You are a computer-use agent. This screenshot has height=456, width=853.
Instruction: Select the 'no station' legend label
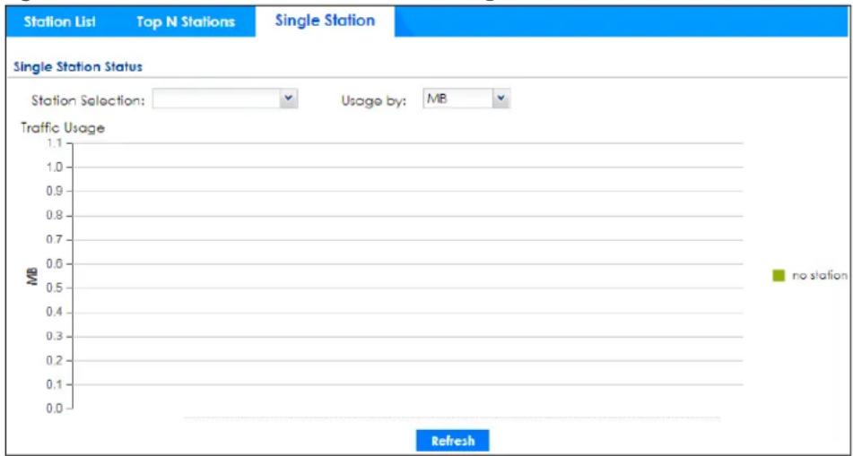(x=819, y=276)
